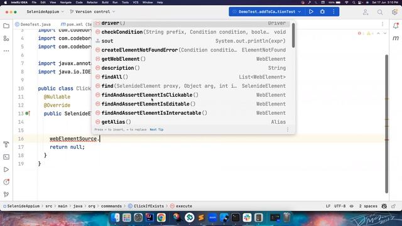The width and height of the screenshot is (402, 226).
Task: Open the Maven tool window
Action: [x=396, y=38]
